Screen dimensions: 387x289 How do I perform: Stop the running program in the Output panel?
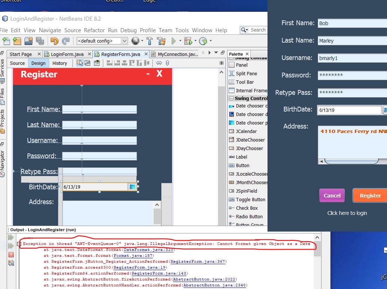(11, 255)
